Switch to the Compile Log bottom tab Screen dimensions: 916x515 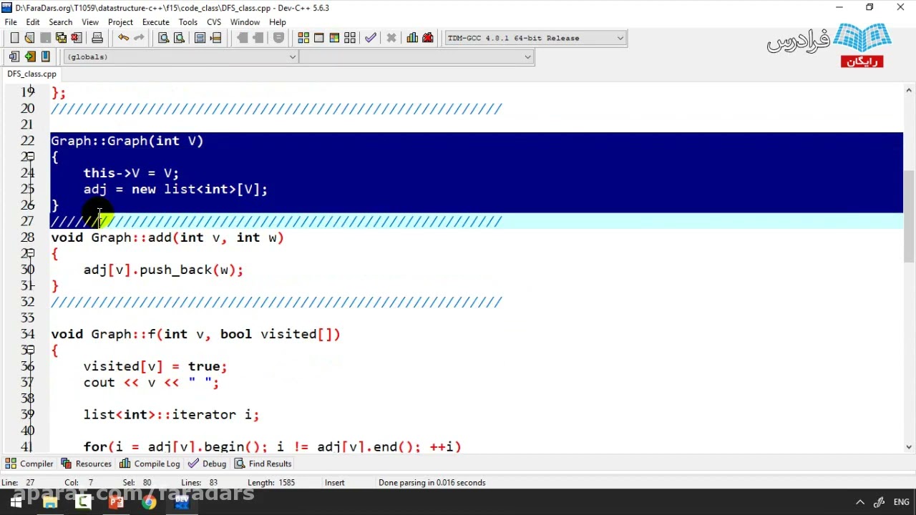(x=150, y=463)
